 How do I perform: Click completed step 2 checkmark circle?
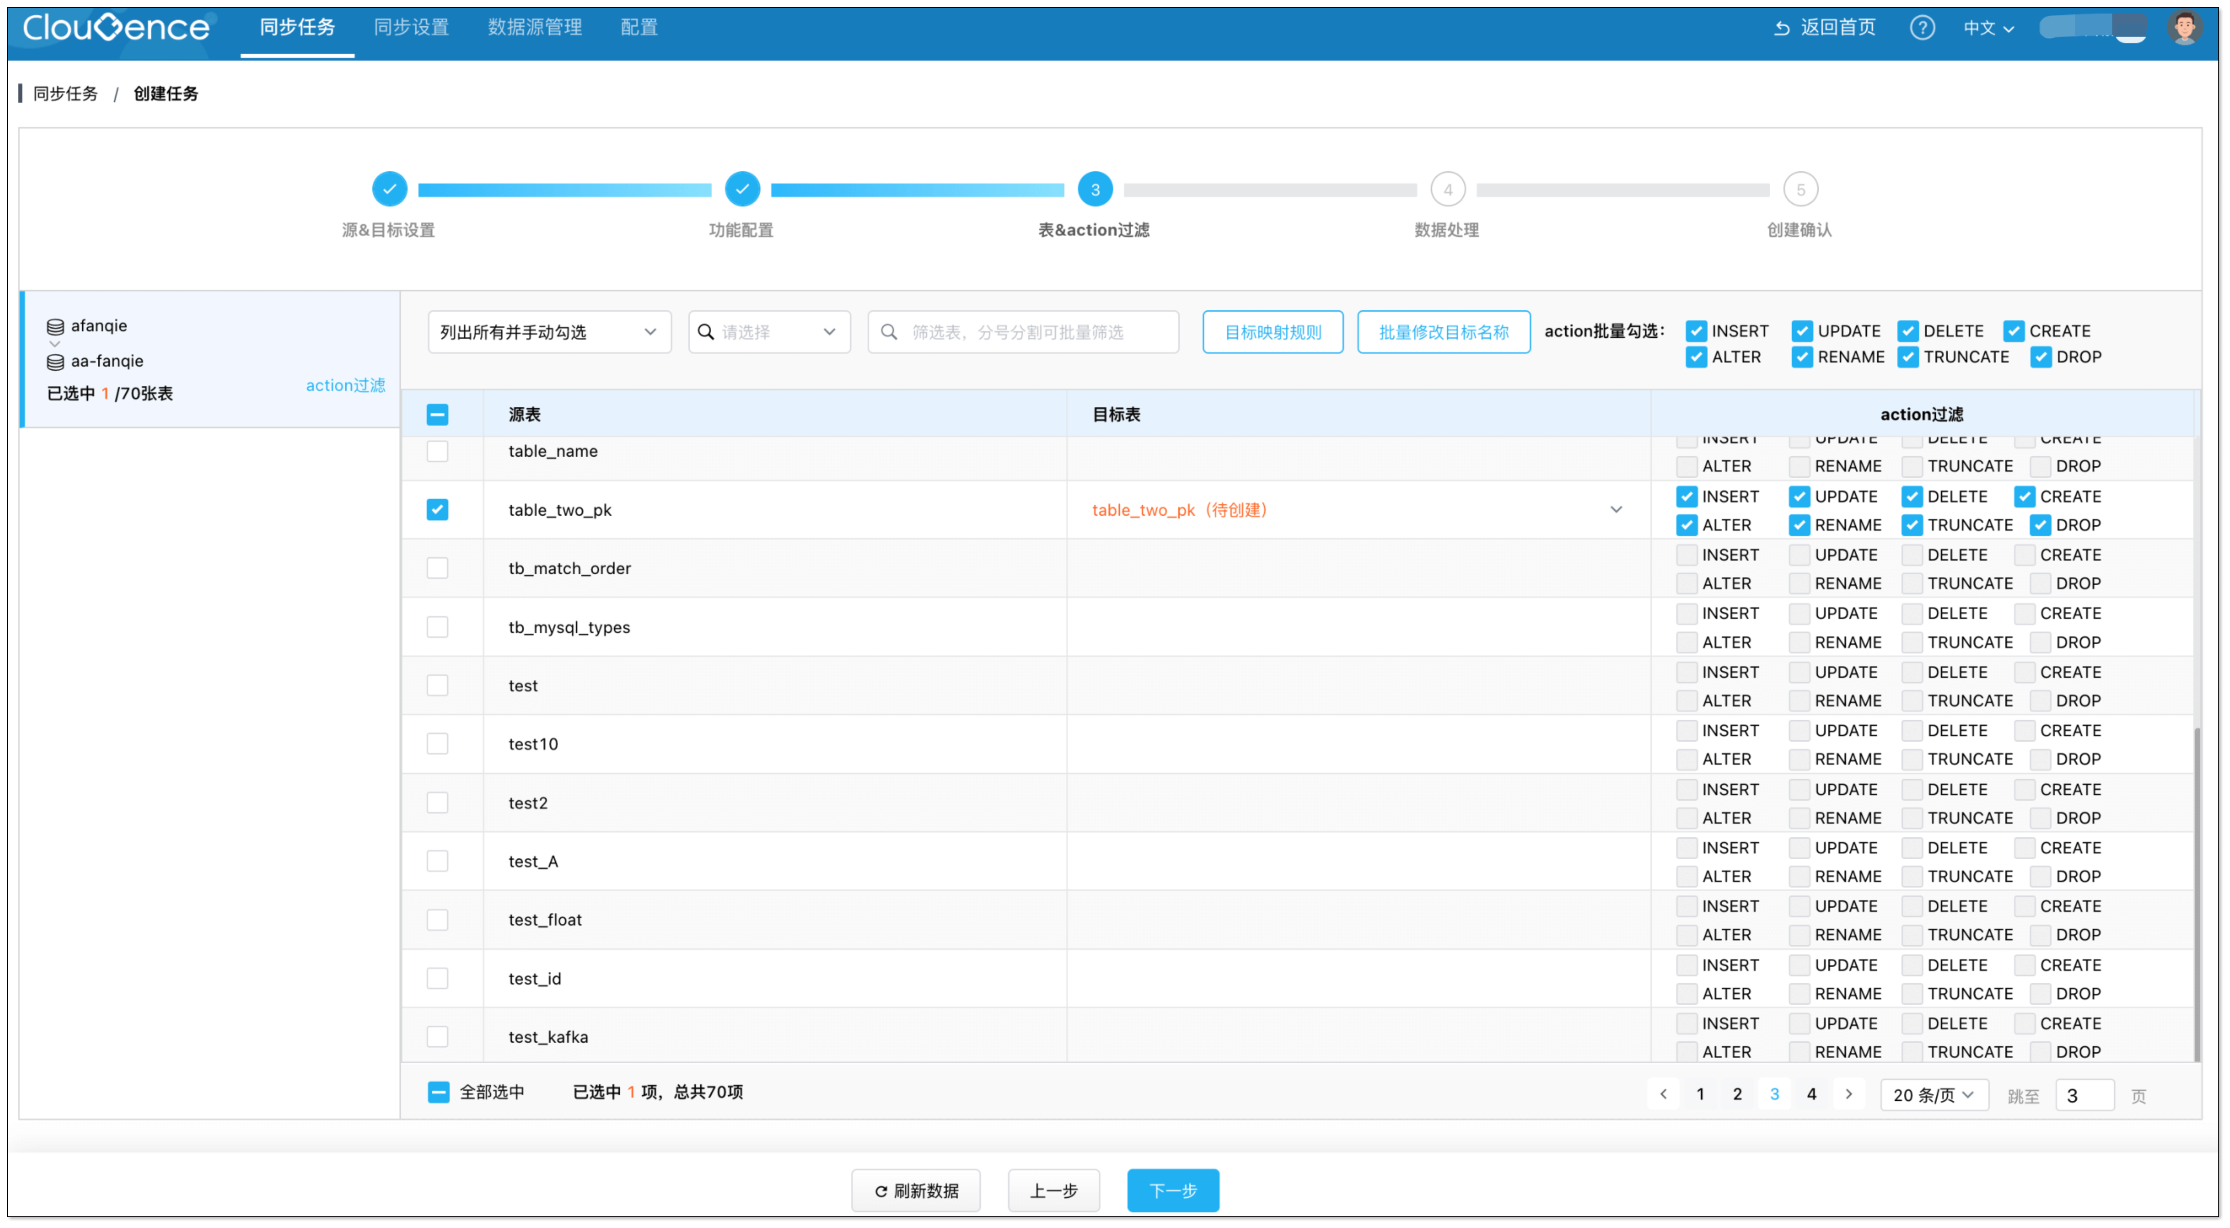[x=742, y=189]
